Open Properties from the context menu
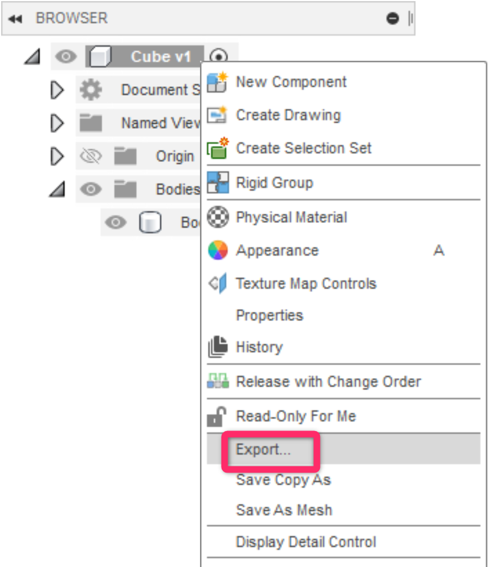 pyautogui.click(x=270, y=316)
